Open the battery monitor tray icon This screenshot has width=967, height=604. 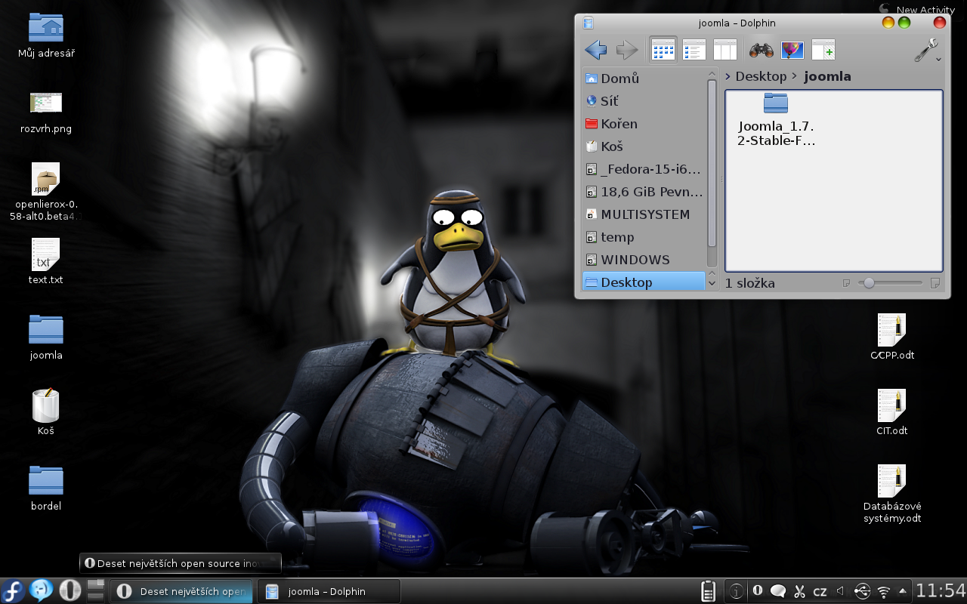point(709,591)
